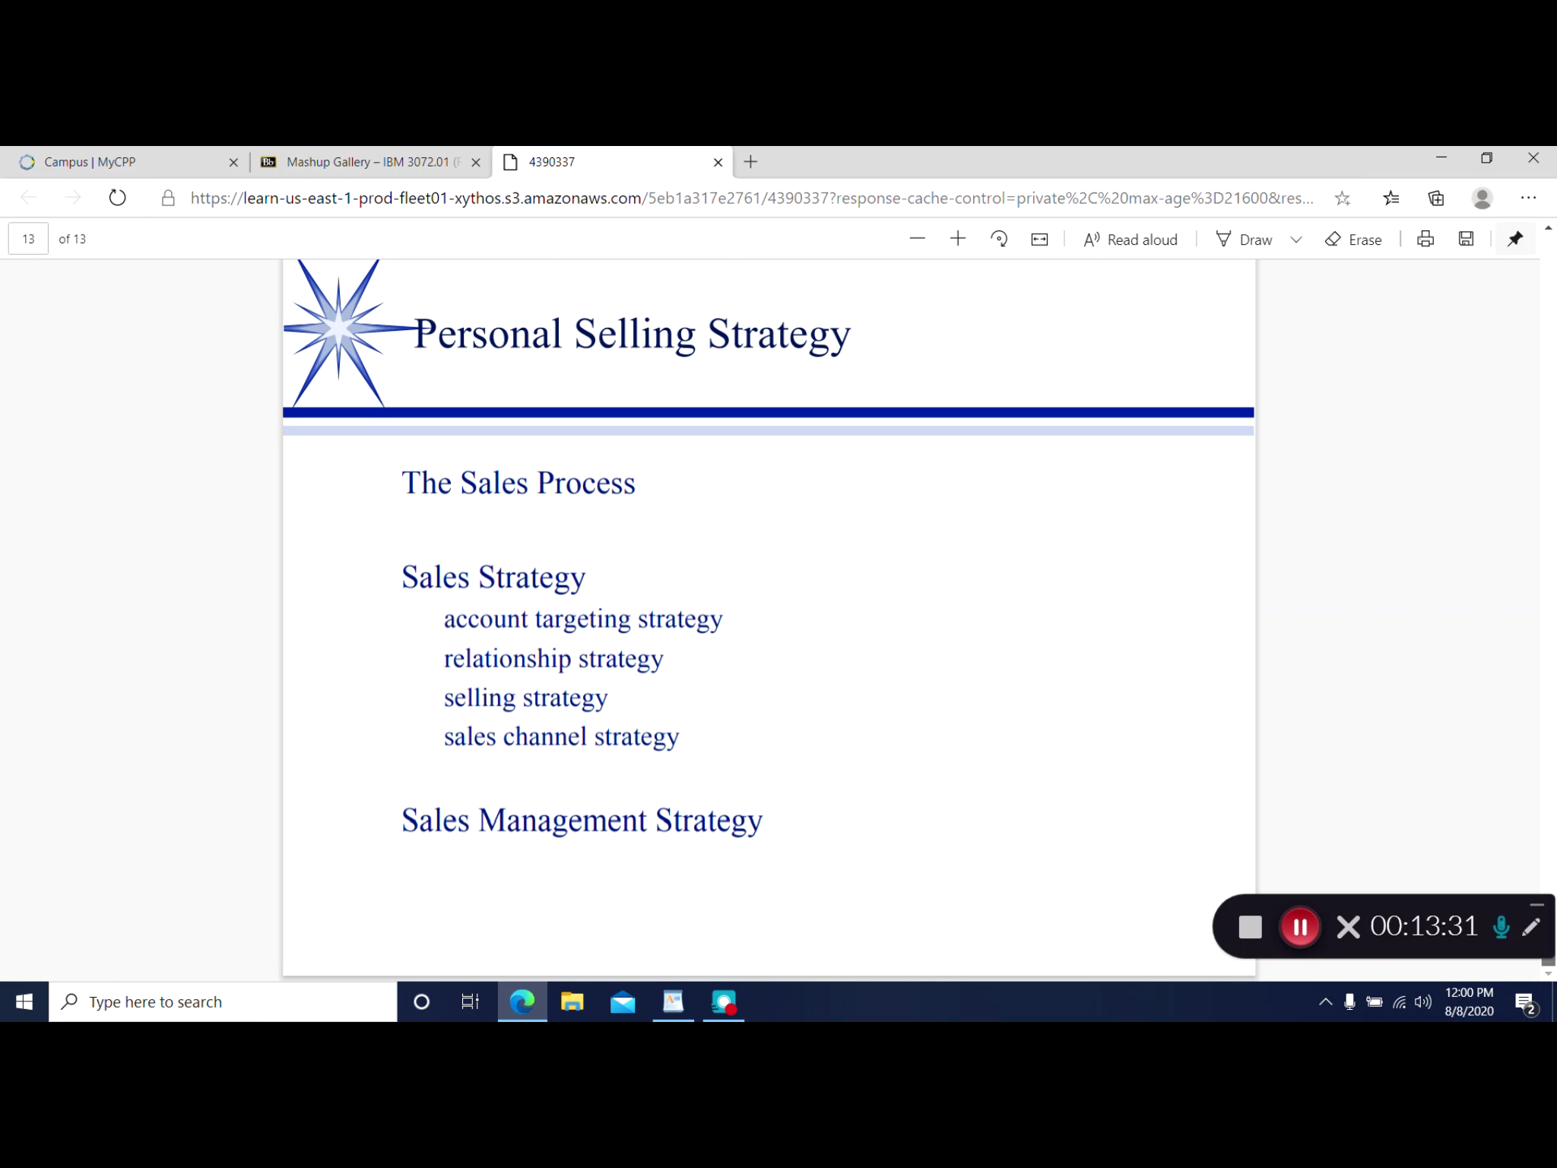Open a new browser tab
Screen dimensions: 1557x1168
[750, 161]
